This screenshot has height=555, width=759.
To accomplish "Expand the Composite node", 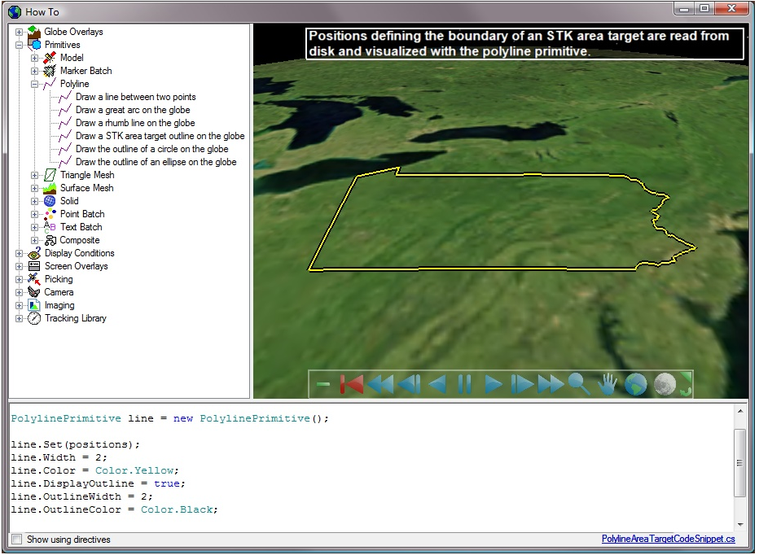I will (x=34, y=241).
